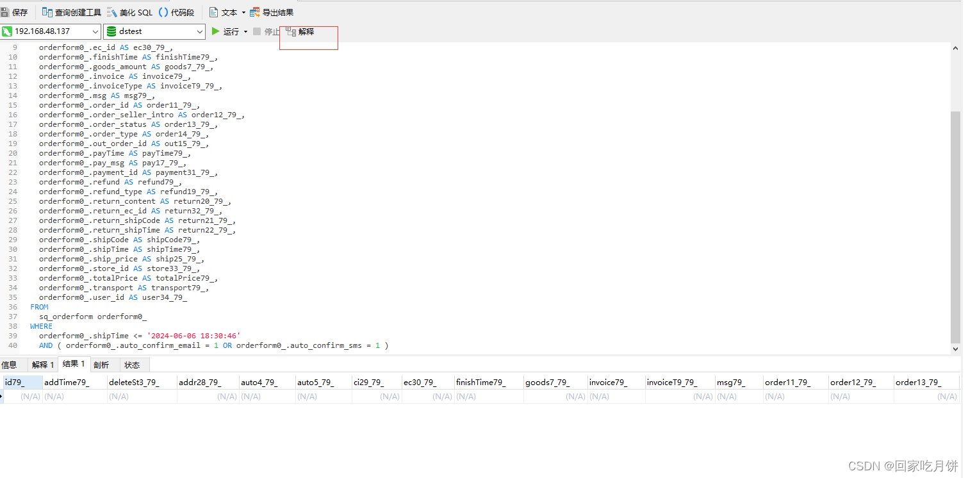Click the goods7_79_ column header

coord(555,382)
